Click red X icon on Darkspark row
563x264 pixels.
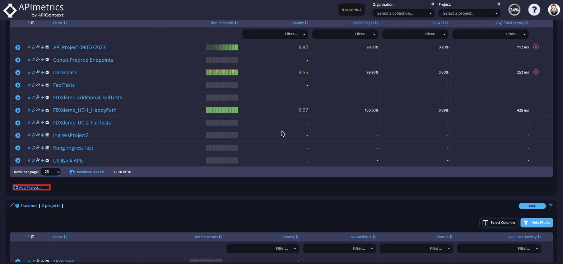536,72
